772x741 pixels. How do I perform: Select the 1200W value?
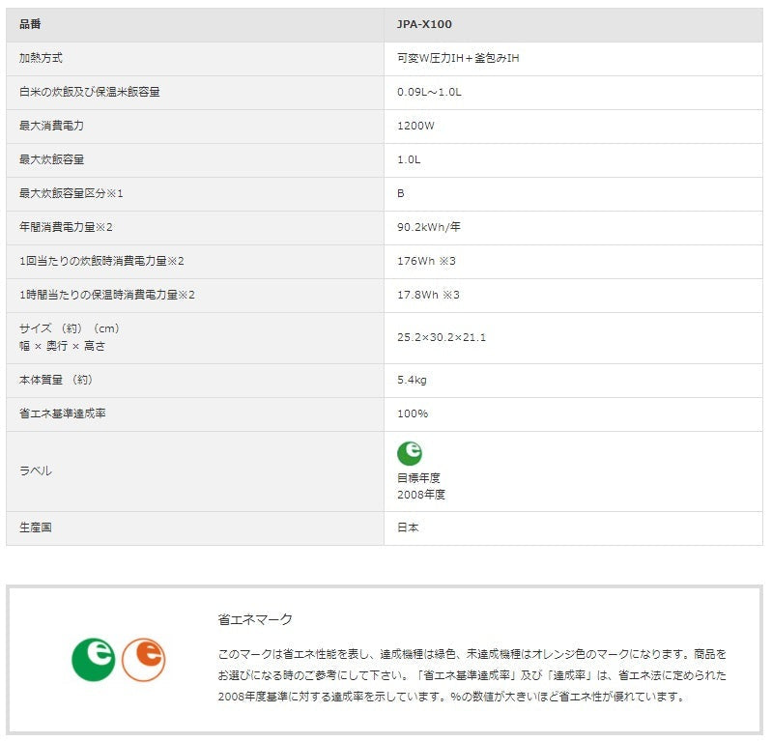pos(417,126)
